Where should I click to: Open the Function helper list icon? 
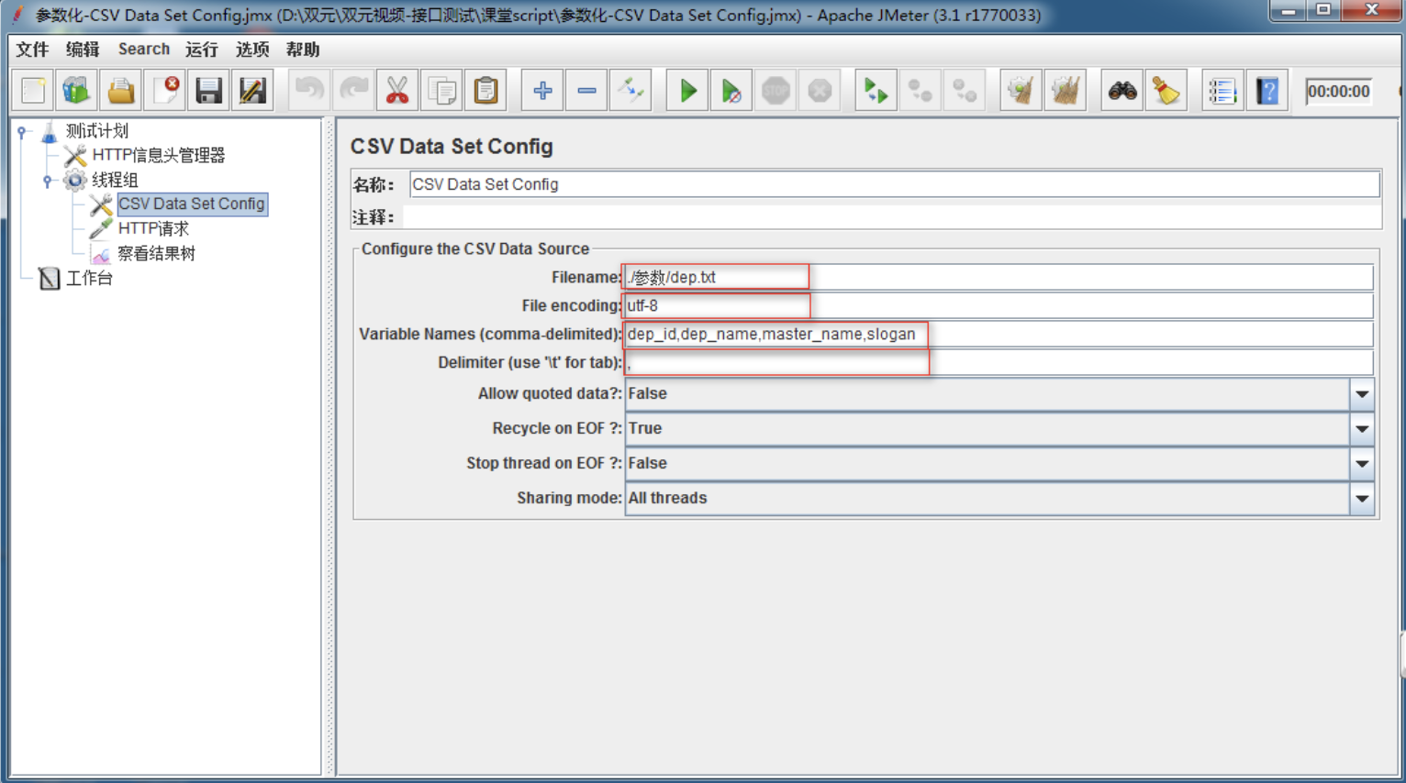[x=1222, y=91]
